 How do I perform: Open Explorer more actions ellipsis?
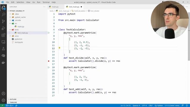44,7
